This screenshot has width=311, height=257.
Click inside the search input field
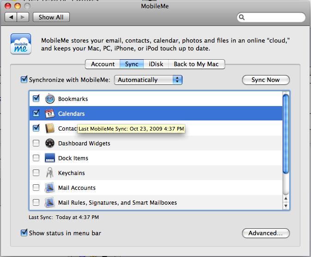coord(271,17)
